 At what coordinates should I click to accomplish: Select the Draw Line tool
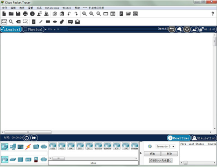pyautogui.click(x=41, y=22)
